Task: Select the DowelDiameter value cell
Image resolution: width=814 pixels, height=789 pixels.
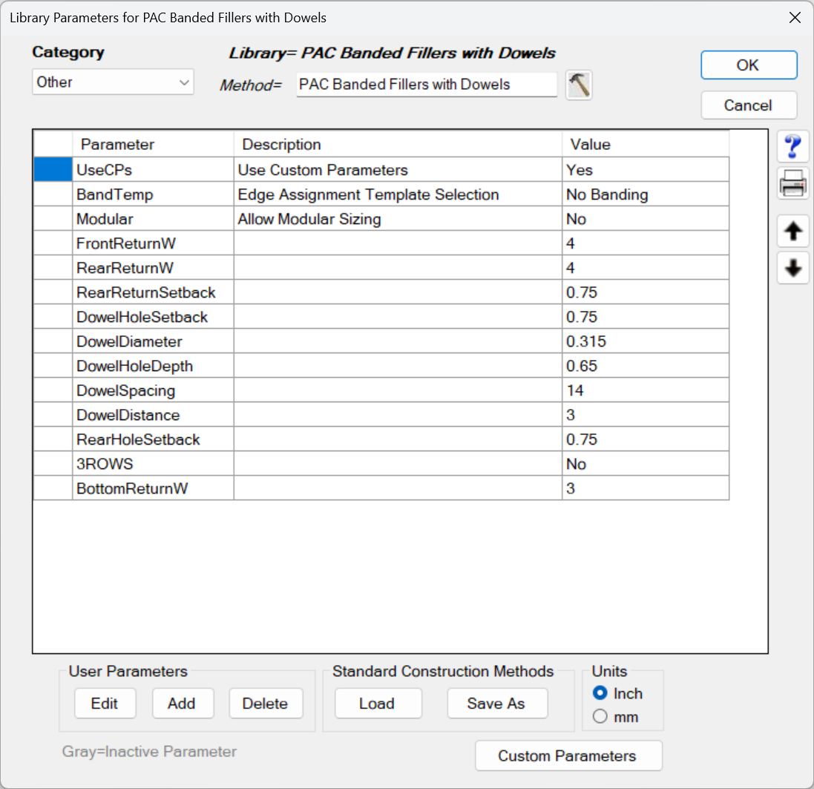Action: pyautogui.click(x=644, y=341)
